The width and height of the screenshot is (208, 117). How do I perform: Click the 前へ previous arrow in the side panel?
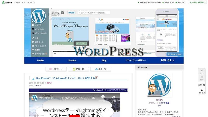tap(202, 79)
